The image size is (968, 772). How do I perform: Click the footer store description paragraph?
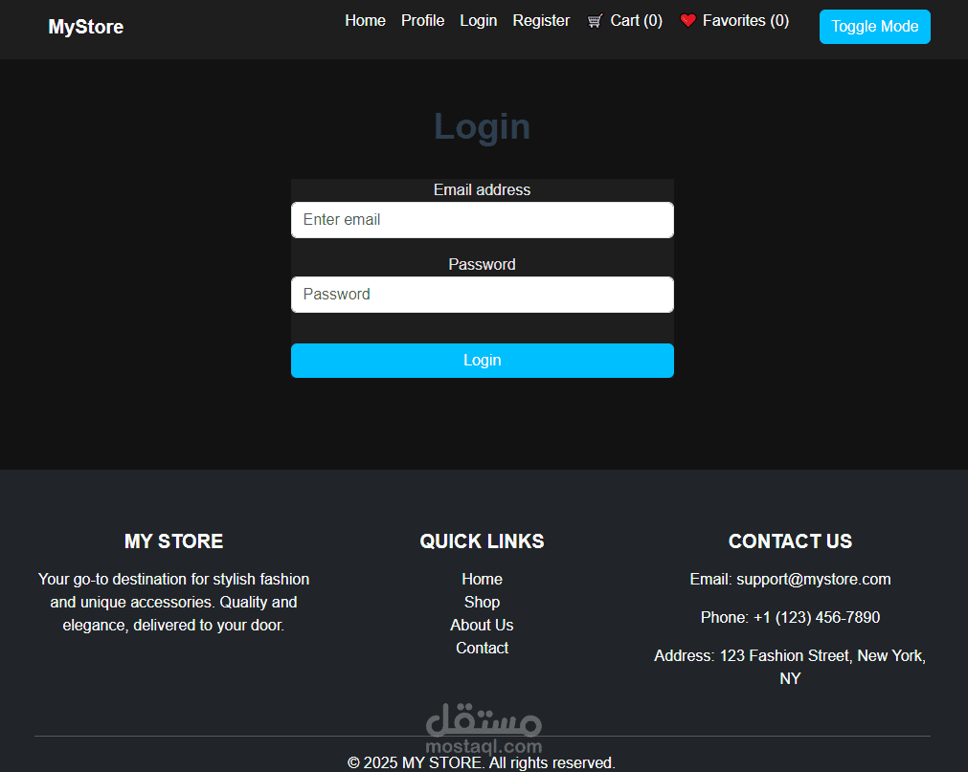click(x=173, y=602)
